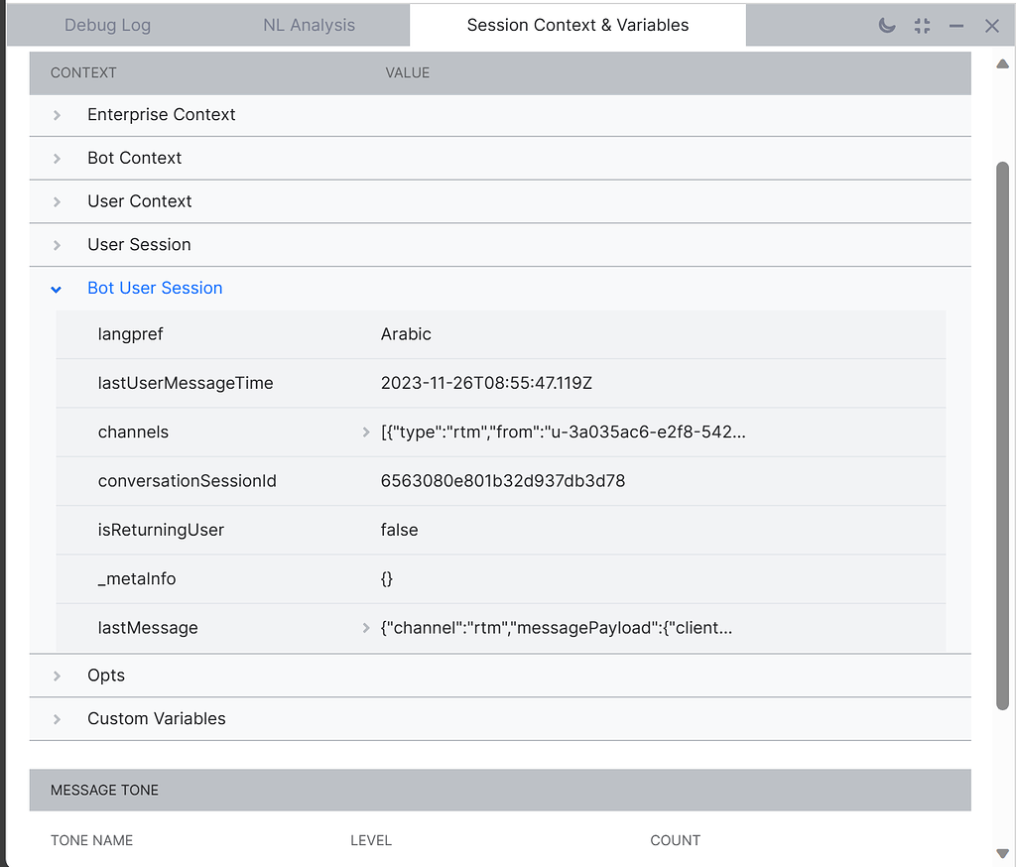Expand the Custom Variables section
1016x867 pixels.
point(56,719)
